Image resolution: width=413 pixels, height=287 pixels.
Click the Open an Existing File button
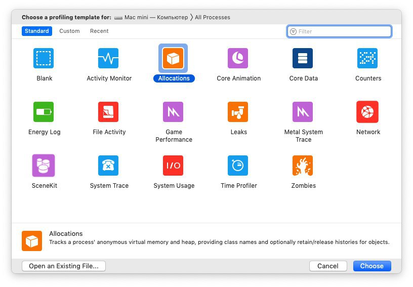(64, 266)
